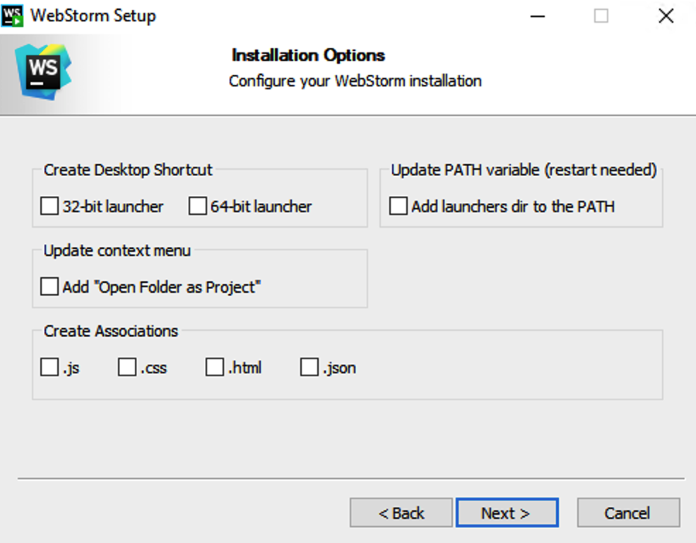Click the maximize window control

601,16
